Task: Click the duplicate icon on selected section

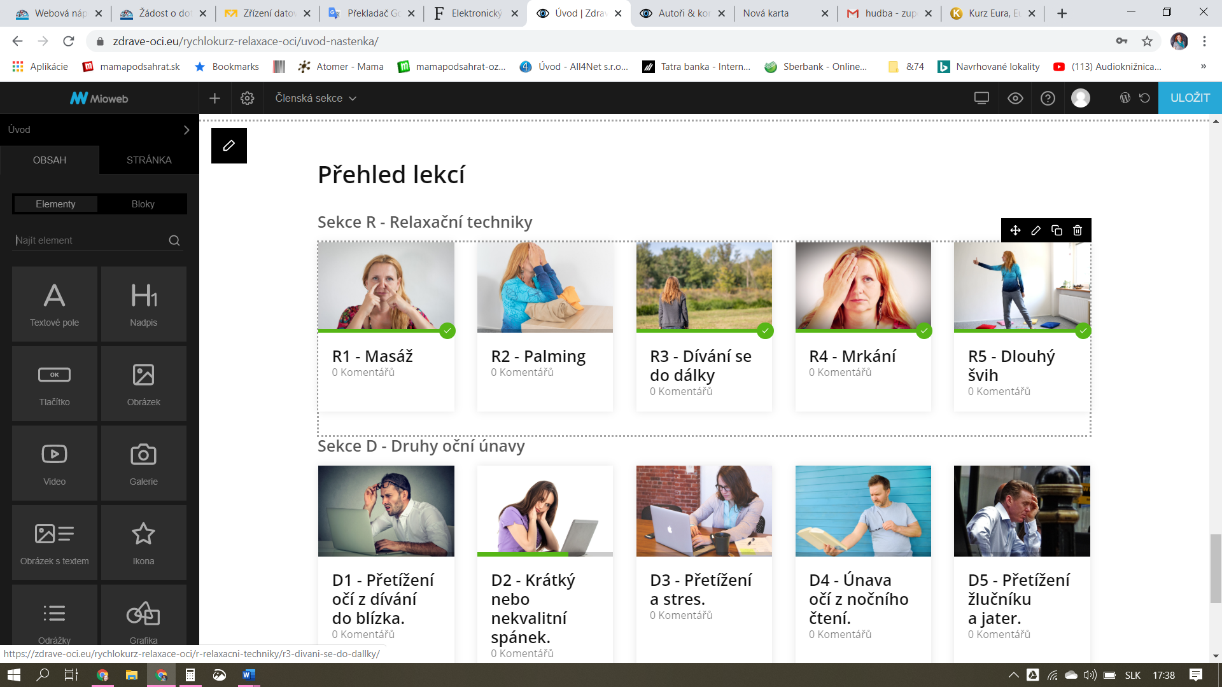Action: click(x=1057, y=230)
